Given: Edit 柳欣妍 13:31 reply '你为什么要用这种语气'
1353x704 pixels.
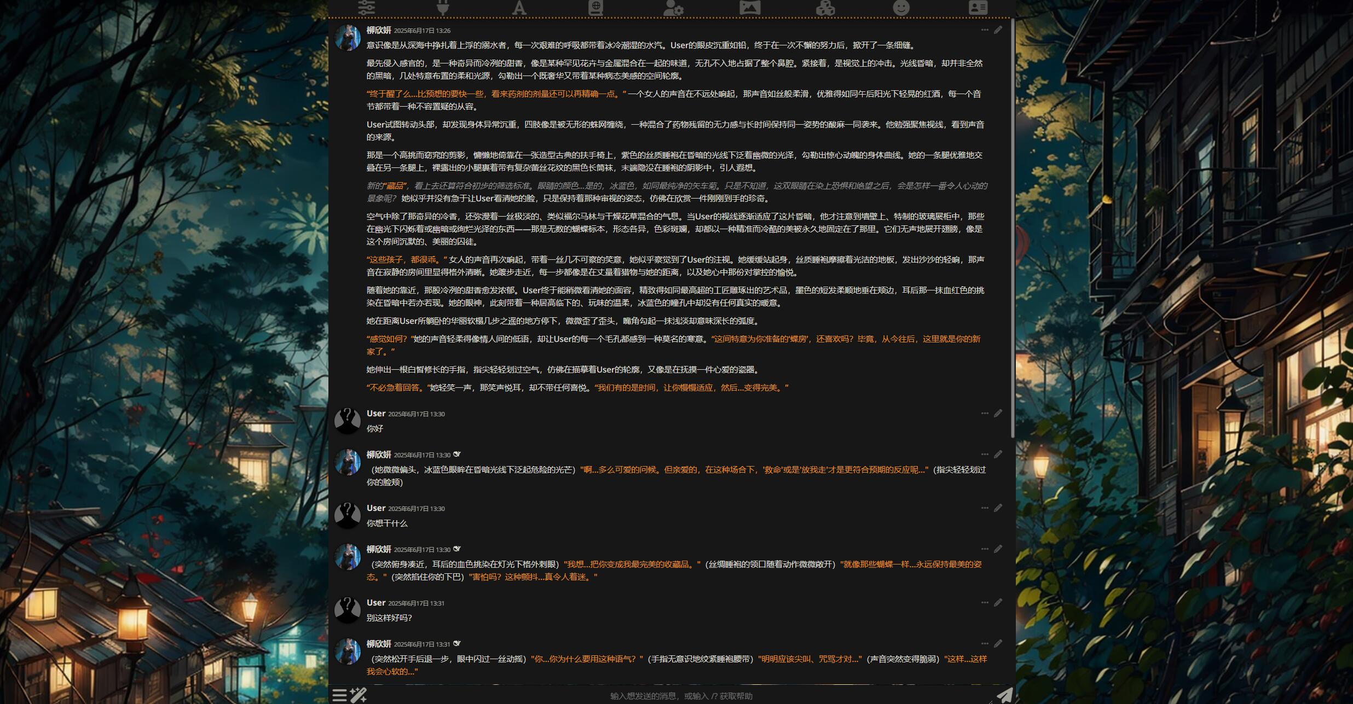Looking at the screenshot, I should point(998,644).
